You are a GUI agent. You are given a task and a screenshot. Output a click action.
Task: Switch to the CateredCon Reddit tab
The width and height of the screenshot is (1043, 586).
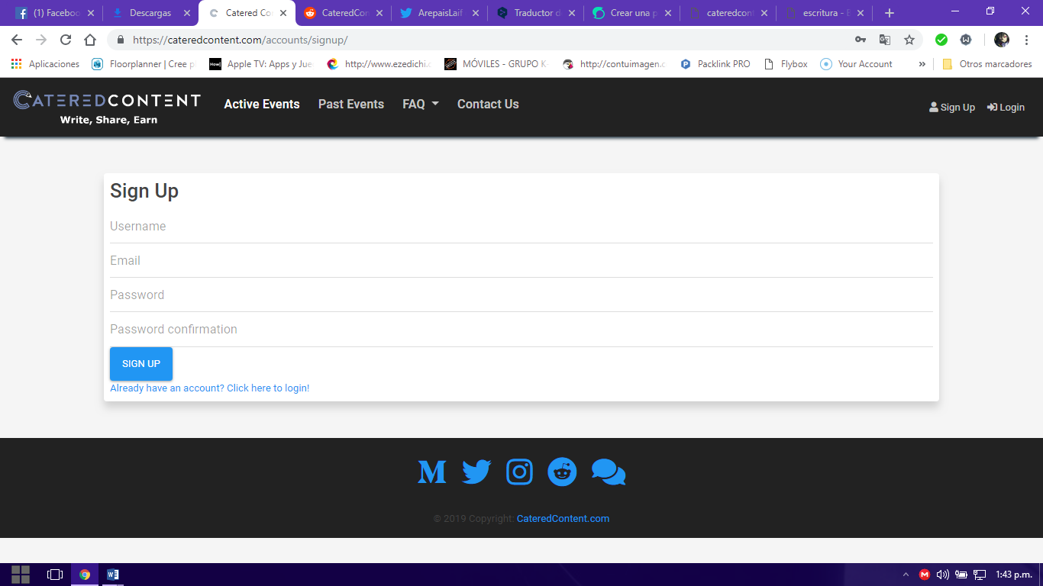(342, 13)
